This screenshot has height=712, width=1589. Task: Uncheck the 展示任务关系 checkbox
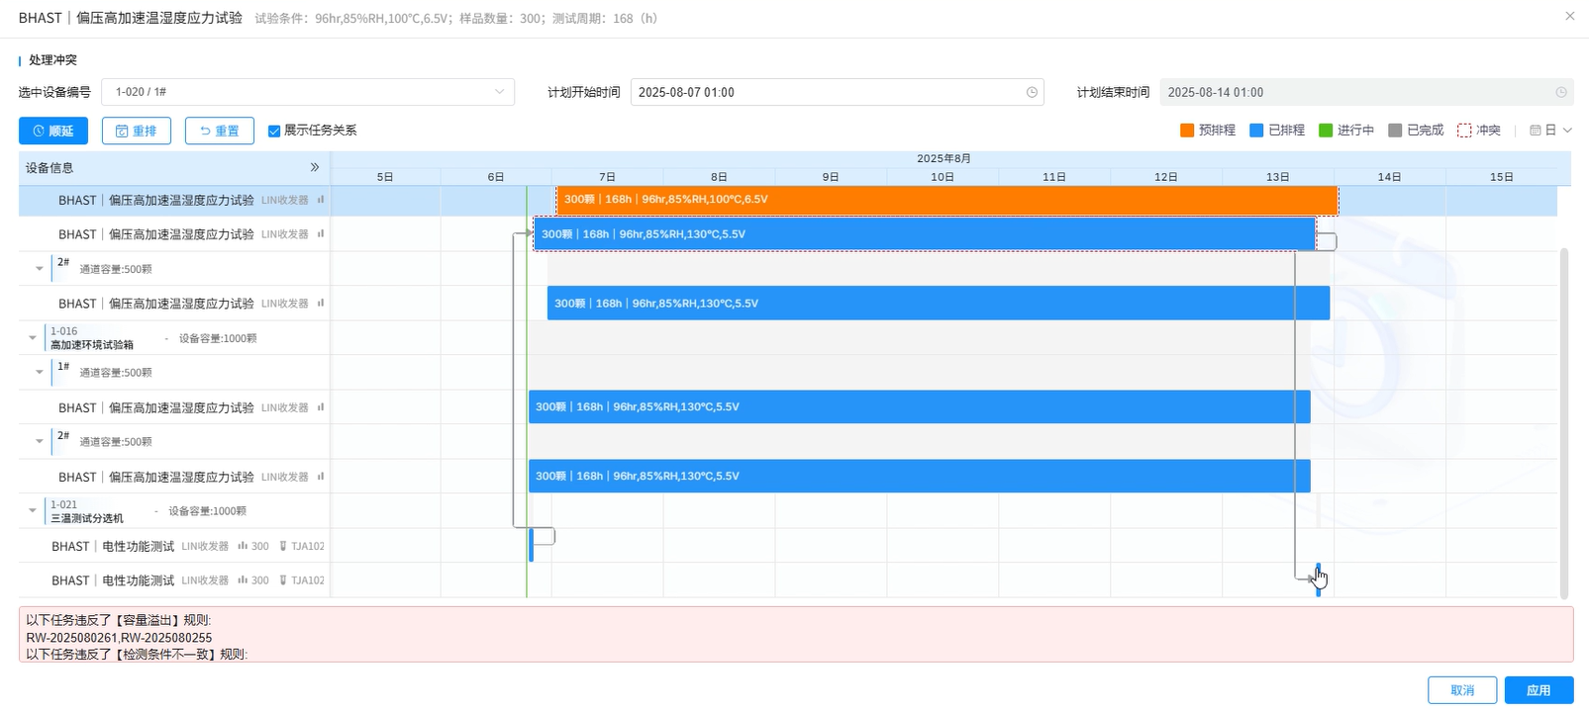tap(274, 131)
